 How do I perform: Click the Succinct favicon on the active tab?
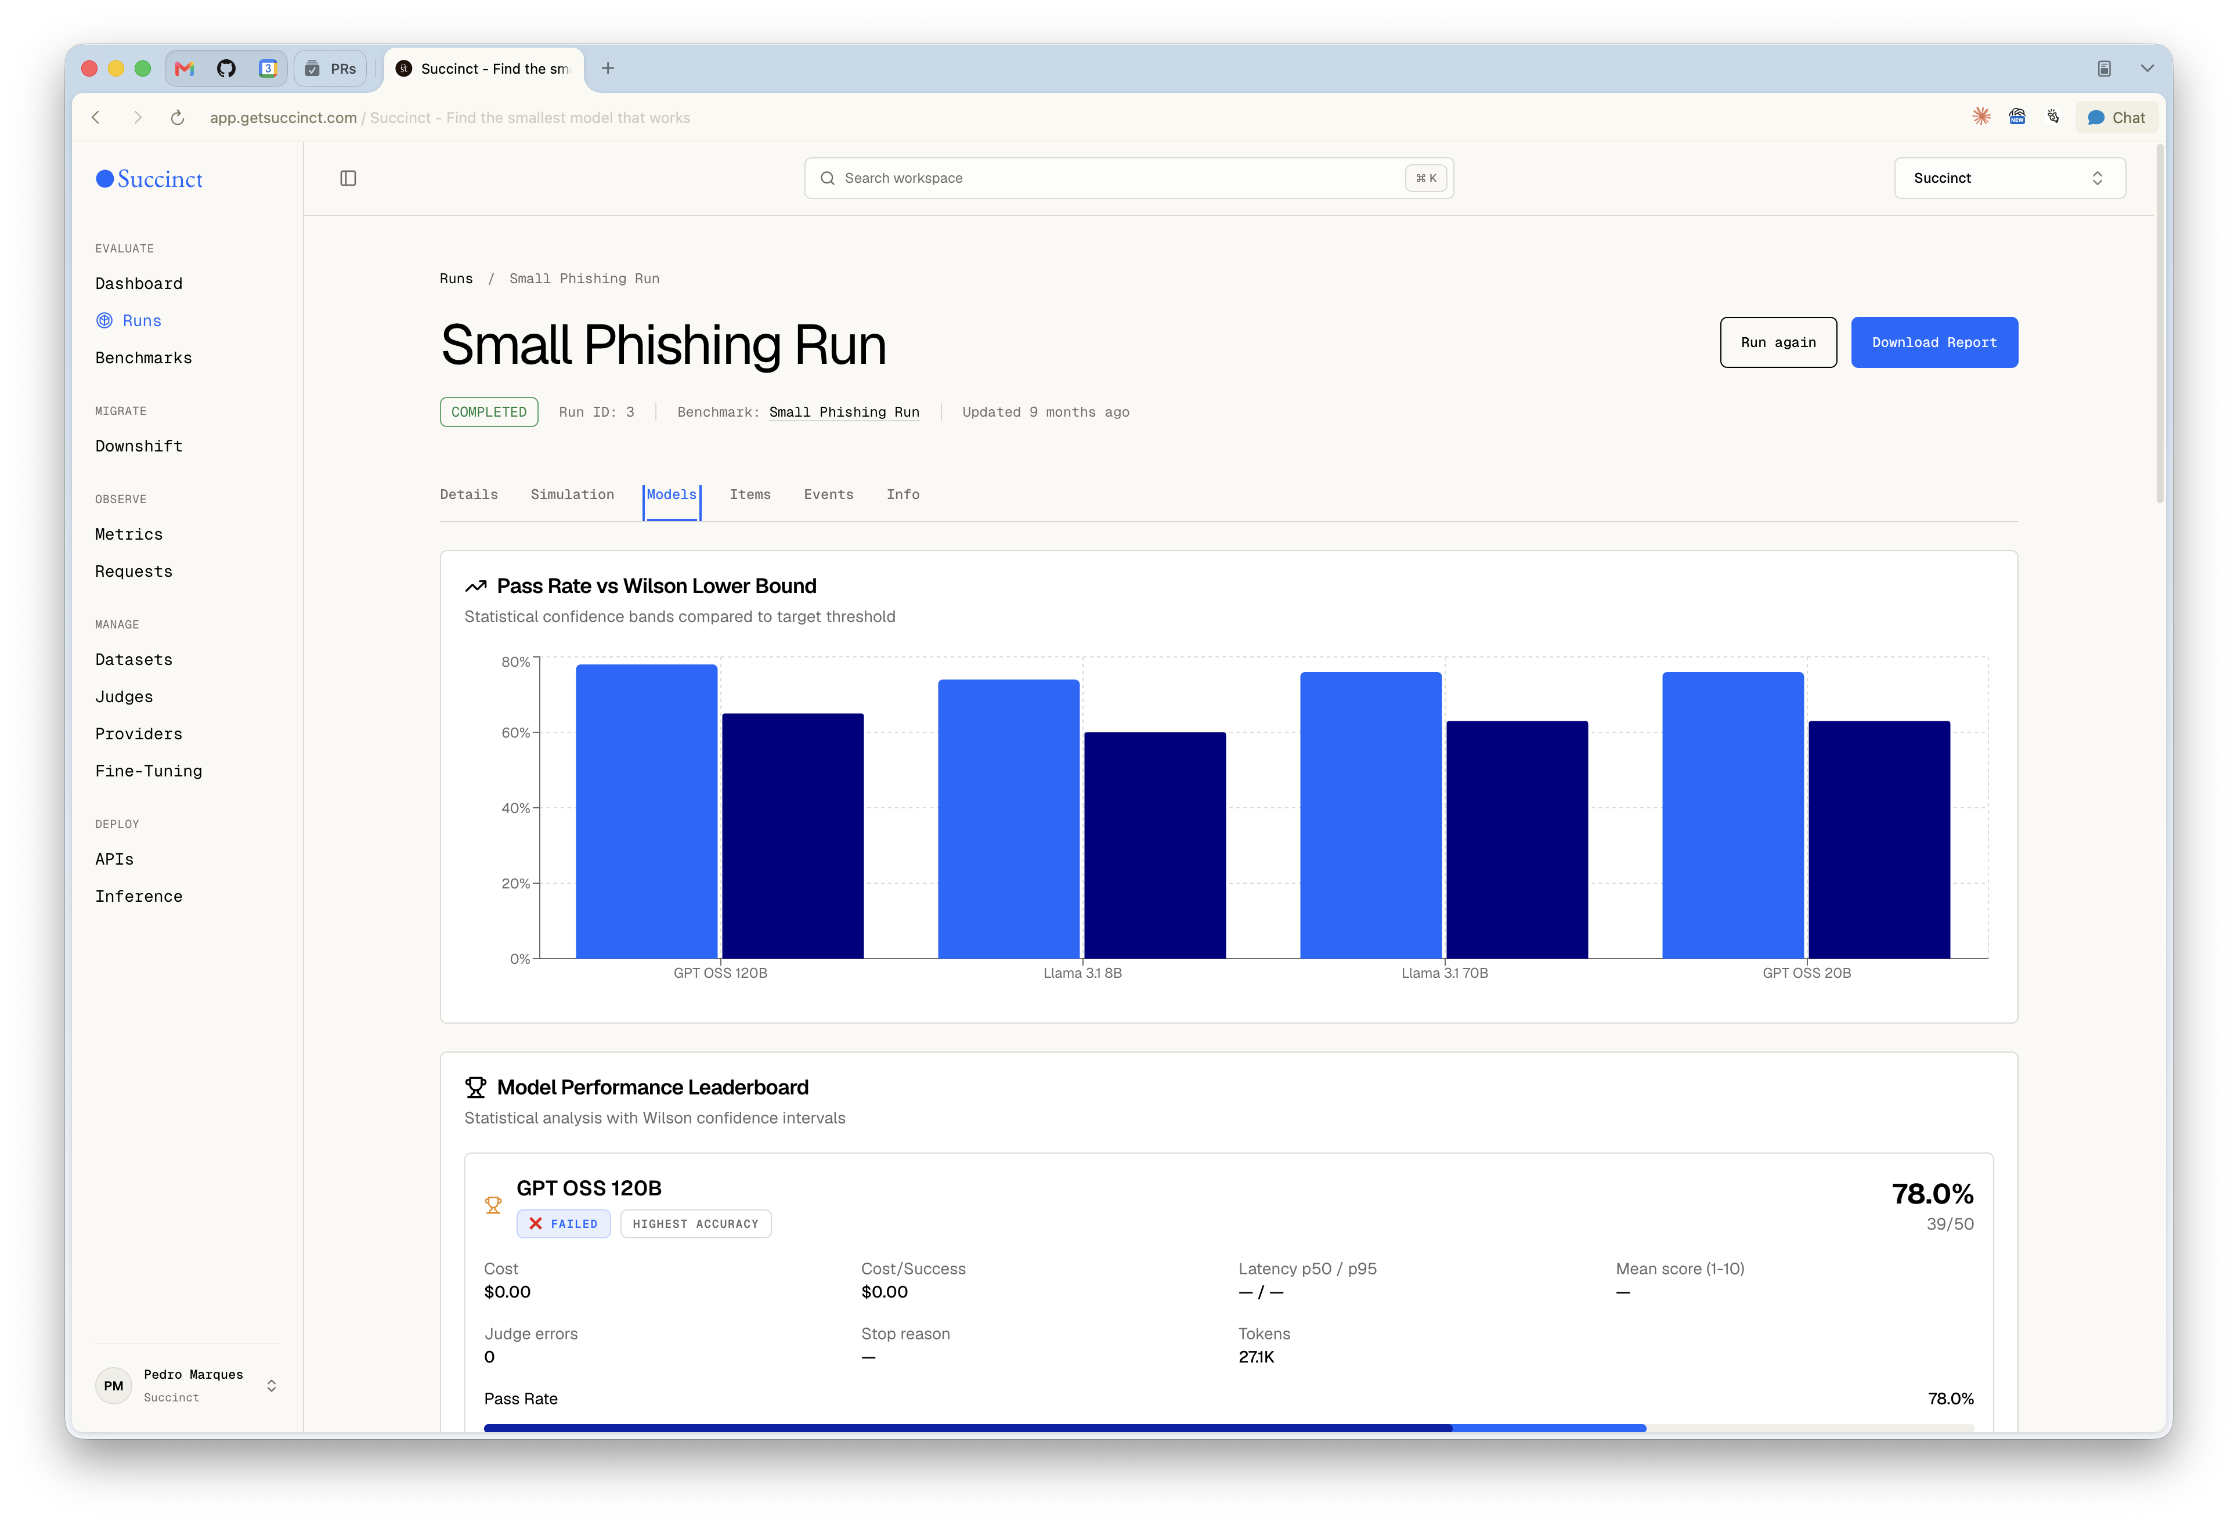tap(405, 68)
